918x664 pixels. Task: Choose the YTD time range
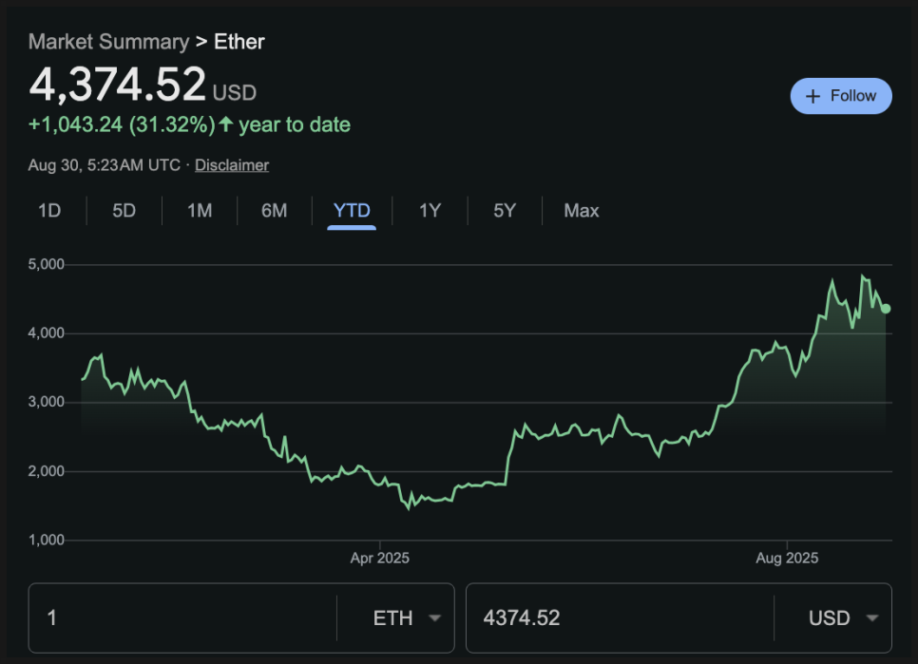pos(352,211)
